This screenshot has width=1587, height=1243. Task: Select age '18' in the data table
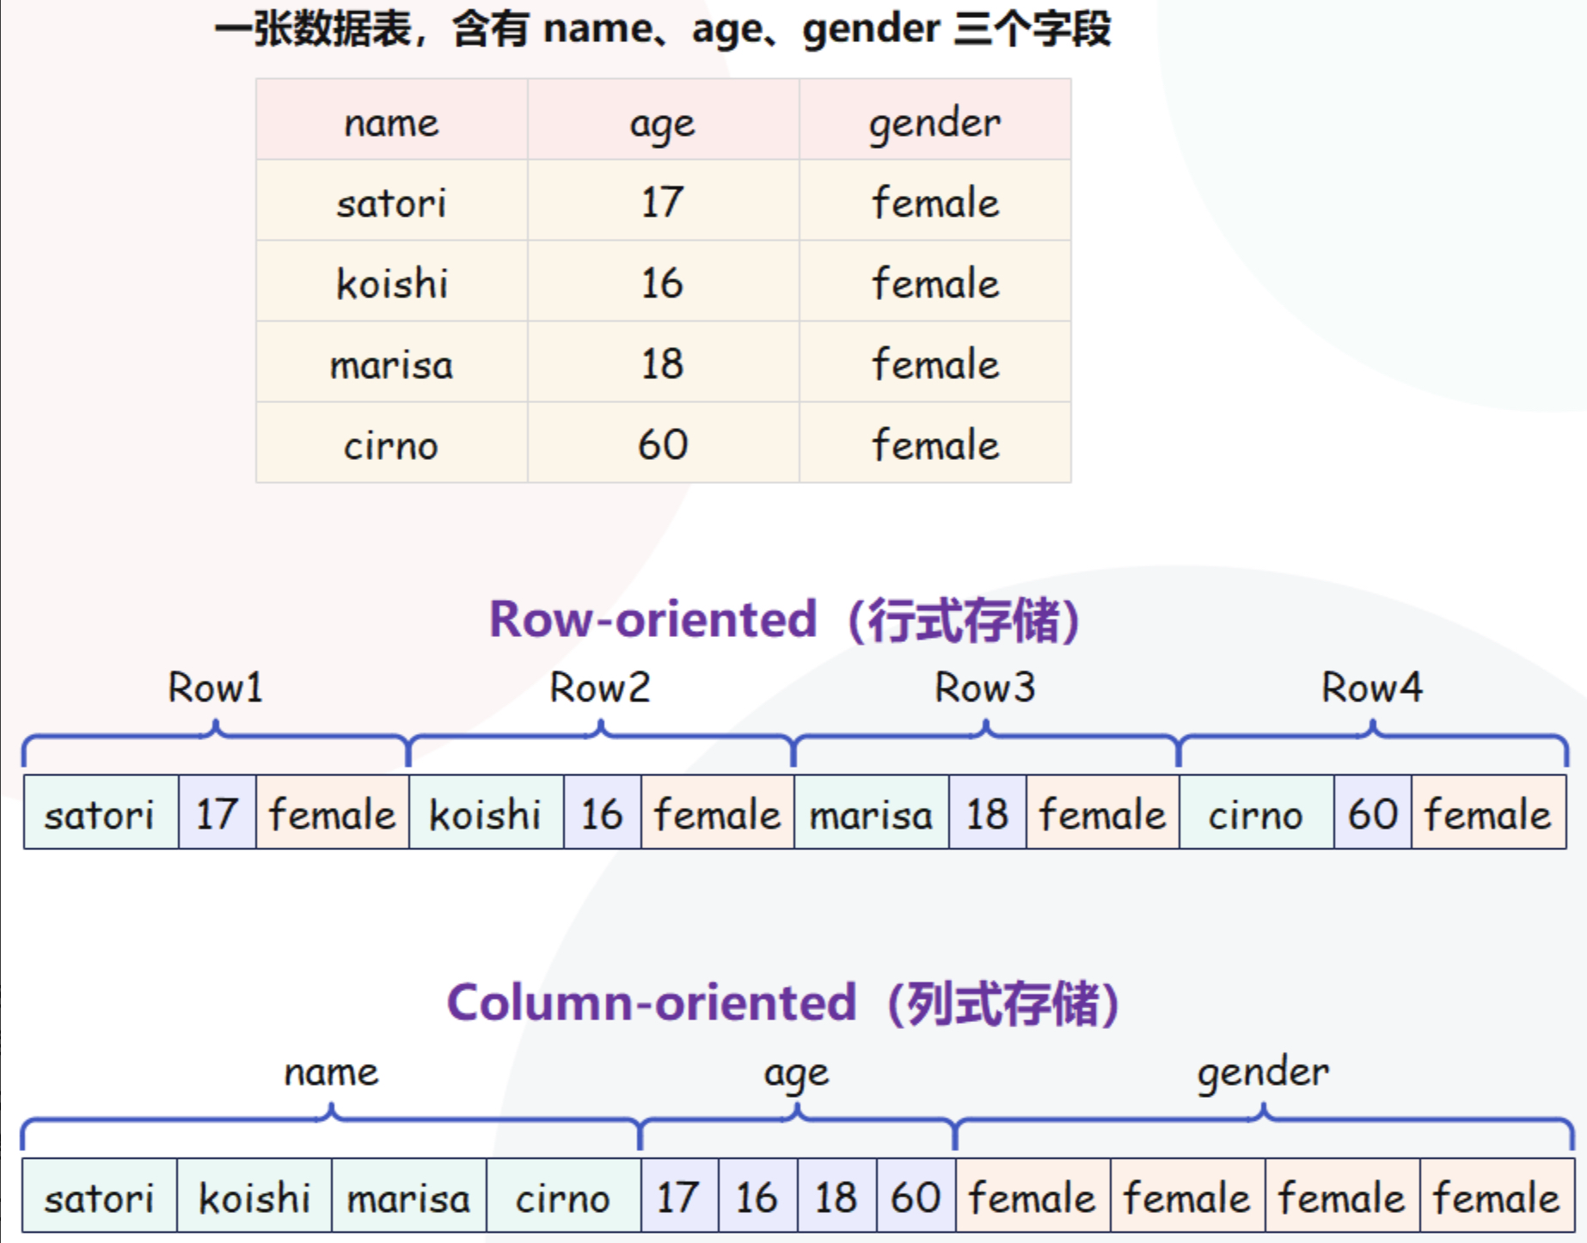[663, 362]
